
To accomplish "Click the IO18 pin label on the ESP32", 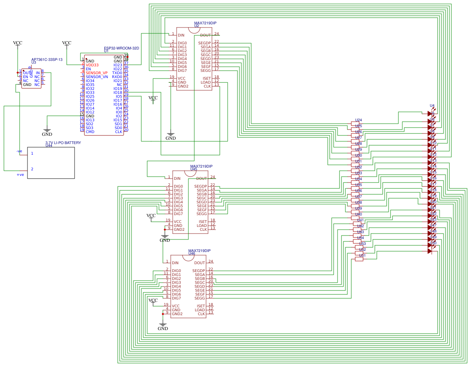I will point(118,93).
